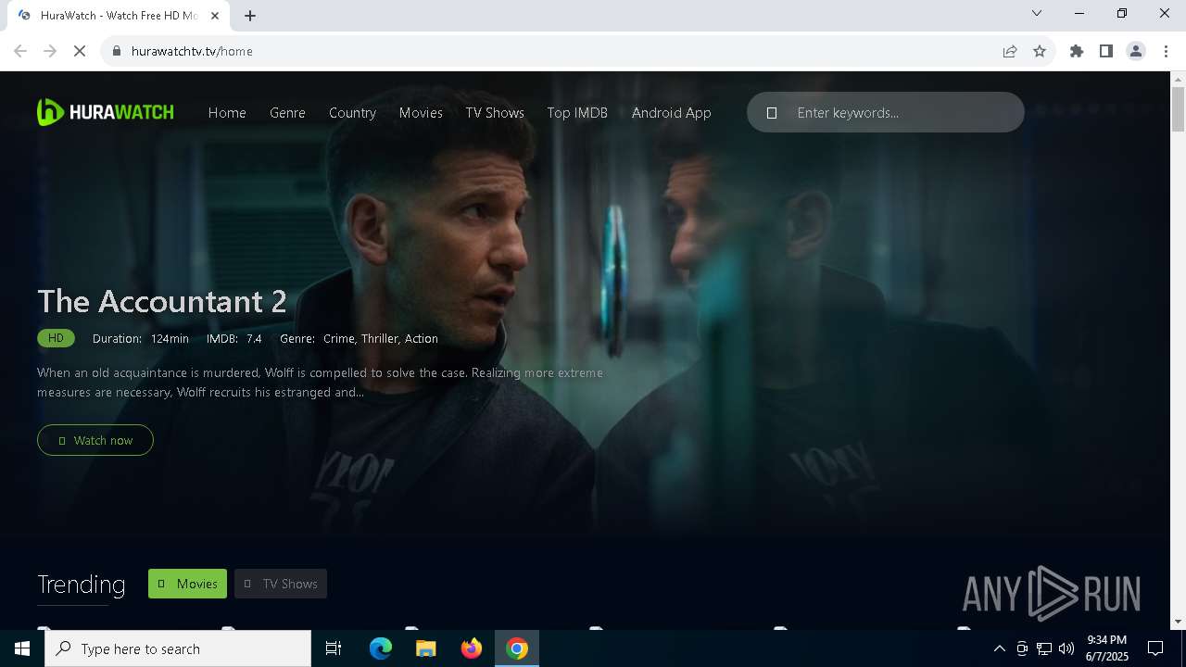Open Chrome extensions puzzle icon

click(x=1077, y=51)
